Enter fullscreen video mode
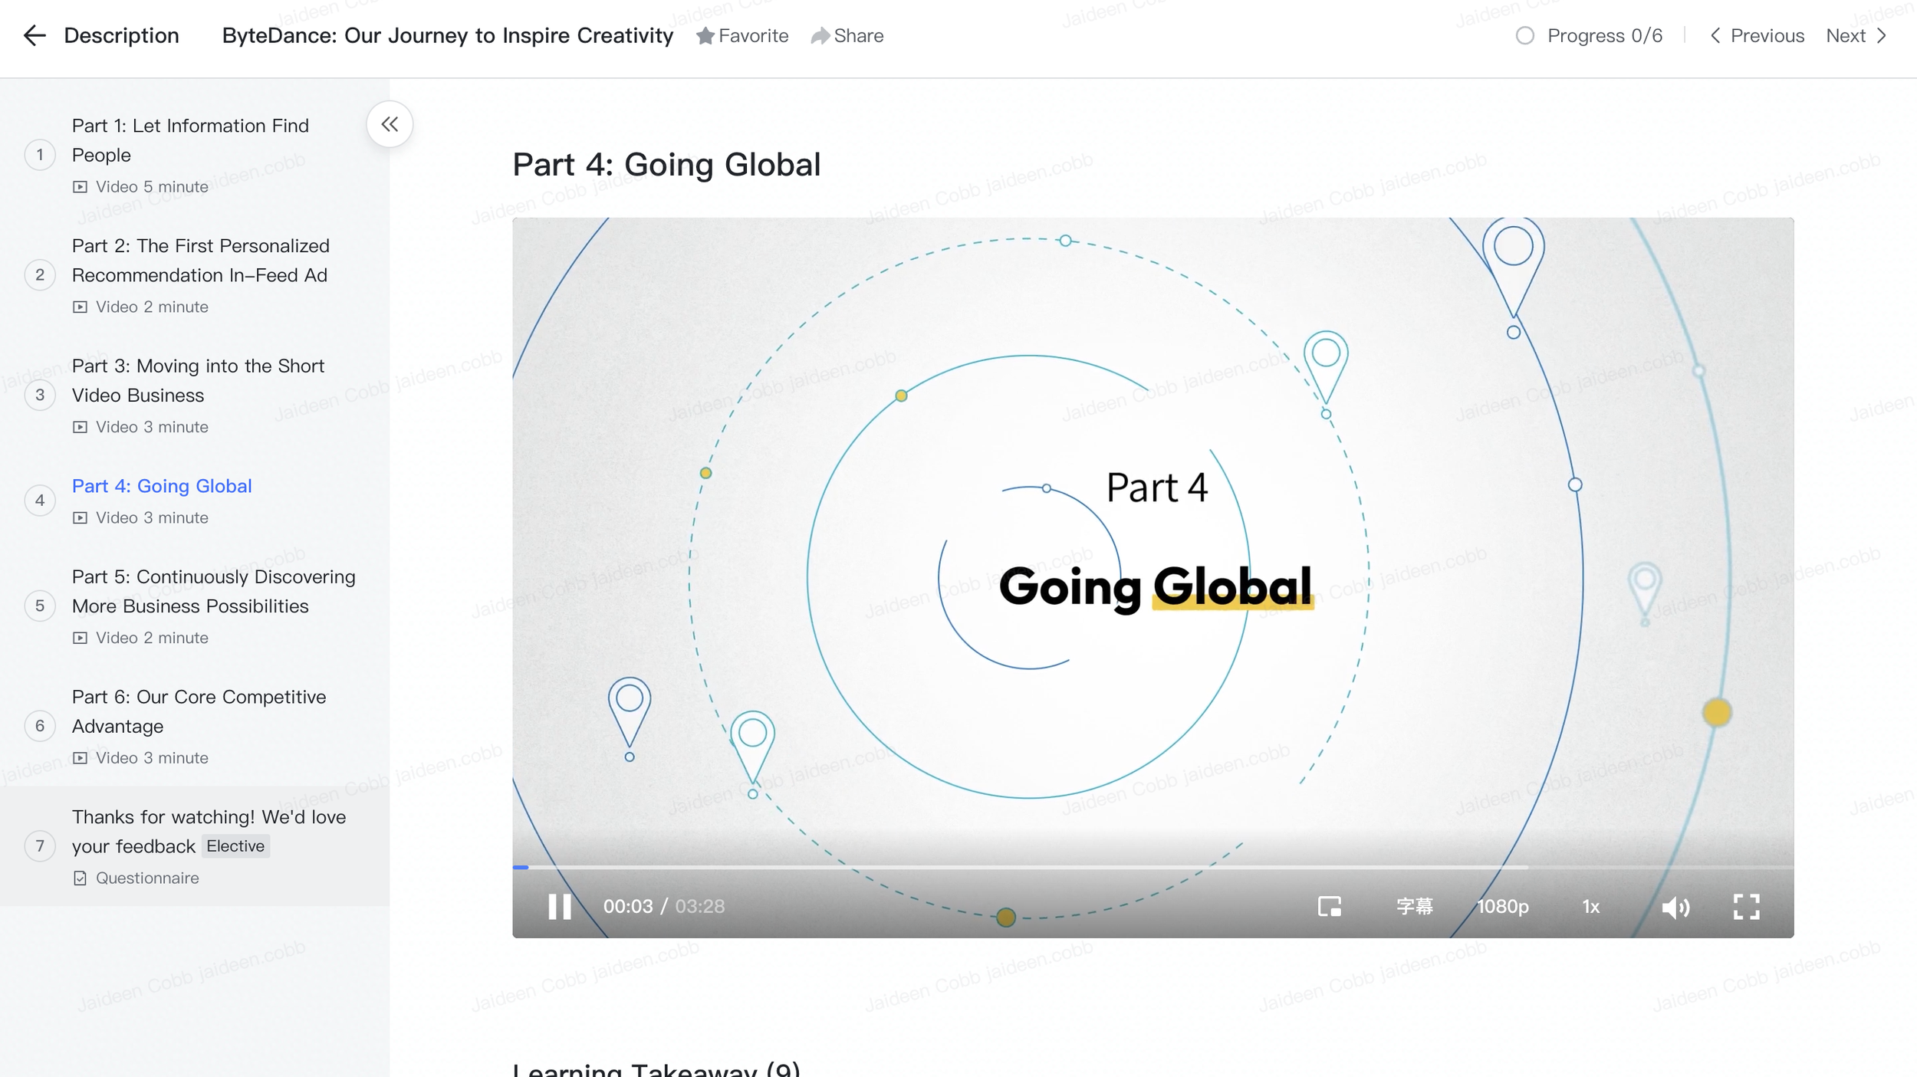 point(1746,907)
